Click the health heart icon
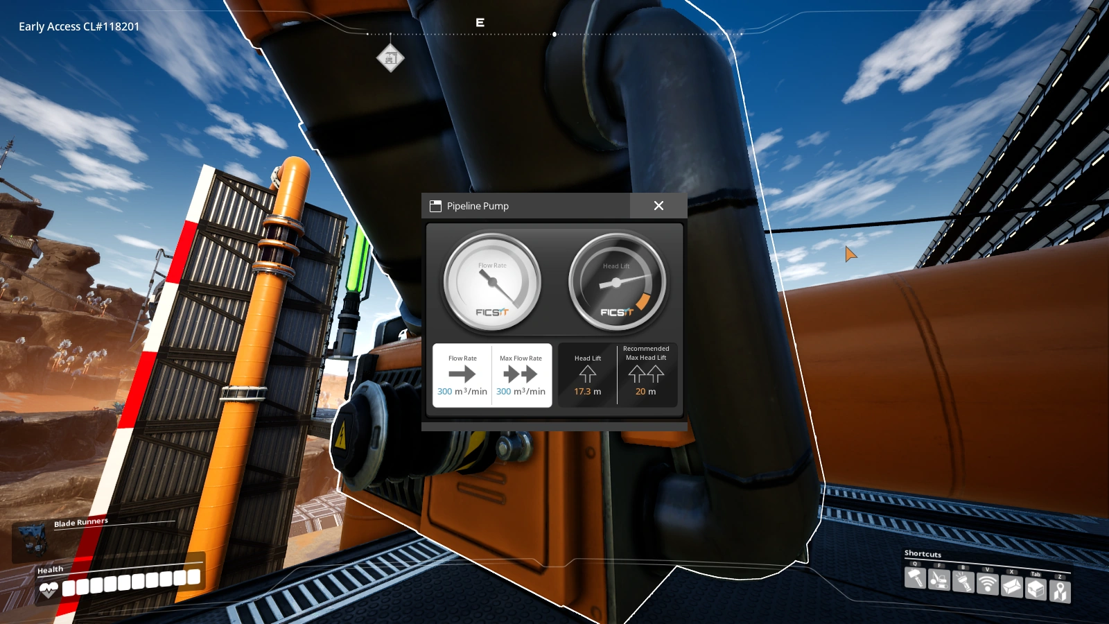 [49, 590]
